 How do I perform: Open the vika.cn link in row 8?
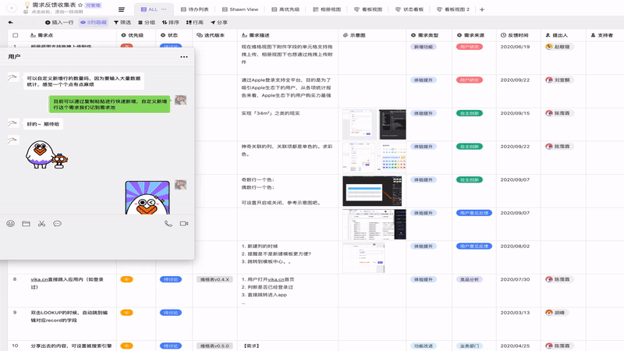(x=39, y=279)
